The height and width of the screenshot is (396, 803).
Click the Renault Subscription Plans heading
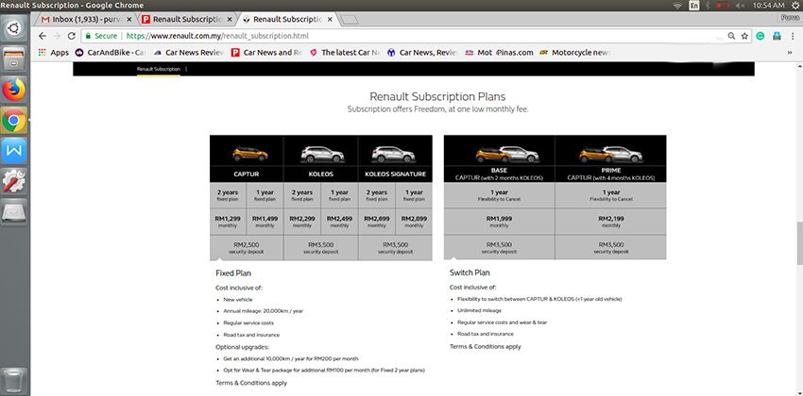437,96
